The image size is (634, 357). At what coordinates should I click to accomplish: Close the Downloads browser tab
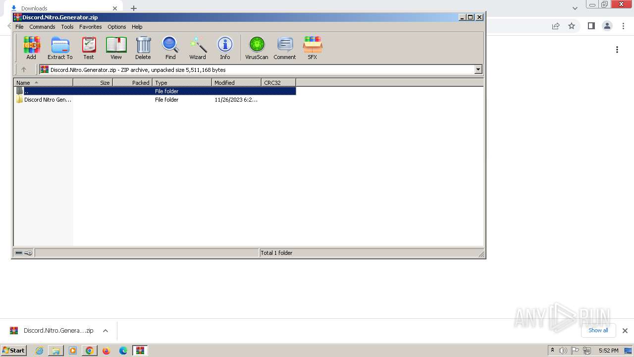point(115,8)
